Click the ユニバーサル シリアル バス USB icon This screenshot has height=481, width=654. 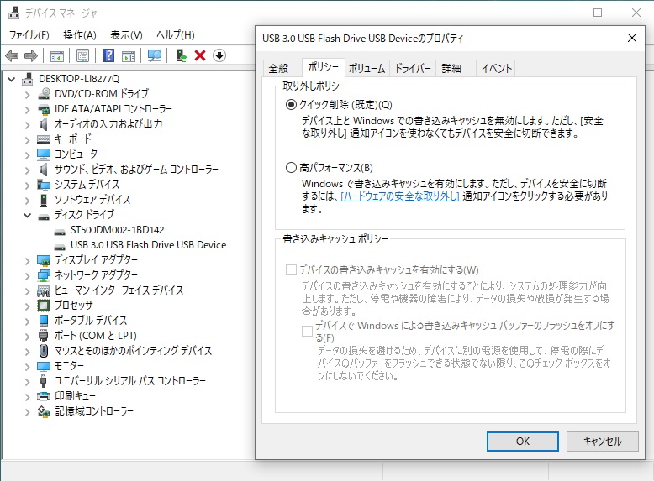44,380
